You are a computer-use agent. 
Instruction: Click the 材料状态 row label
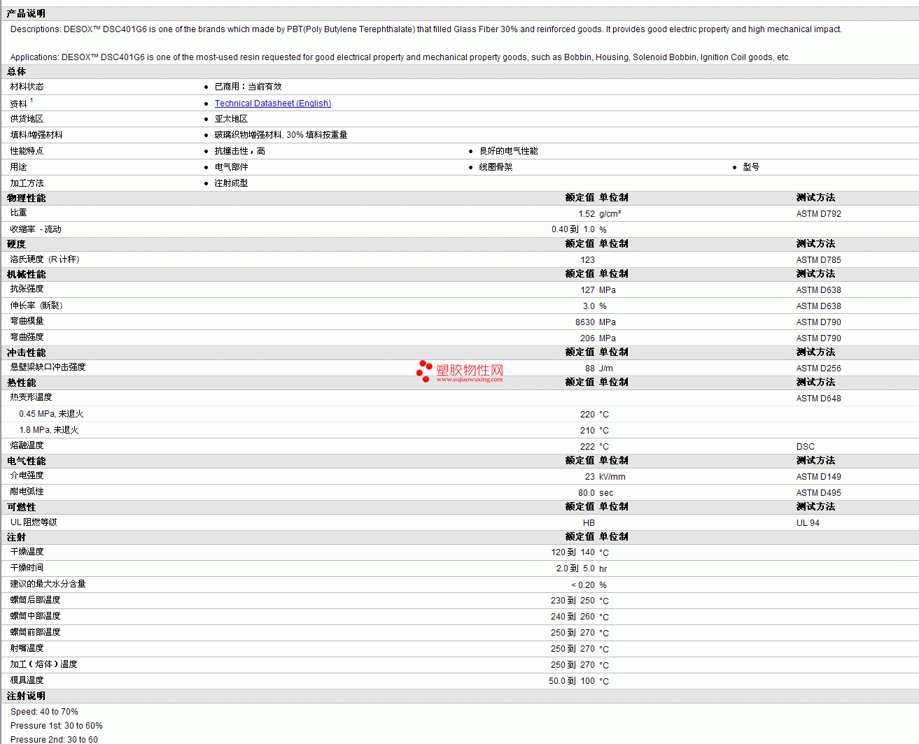27,87
